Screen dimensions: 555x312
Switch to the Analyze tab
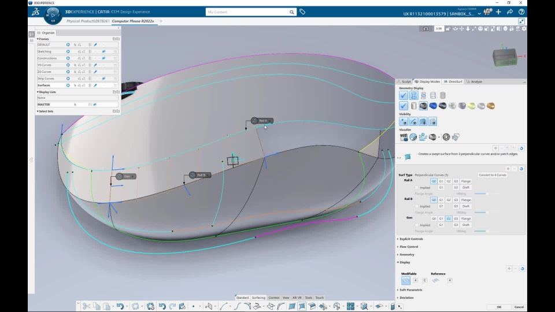click(x=474, y=81)
